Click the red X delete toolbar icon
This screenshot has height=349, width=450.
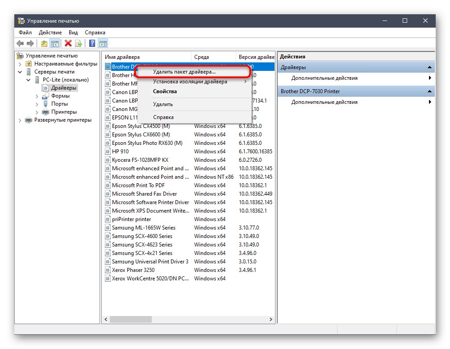[68, 44]
